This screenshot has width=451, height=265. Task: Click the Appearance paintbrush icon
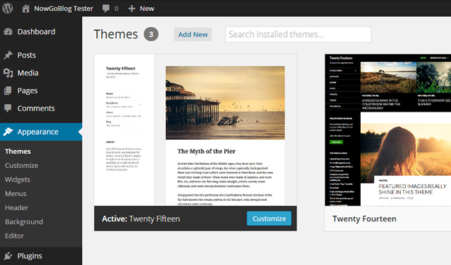click(8, 132)
